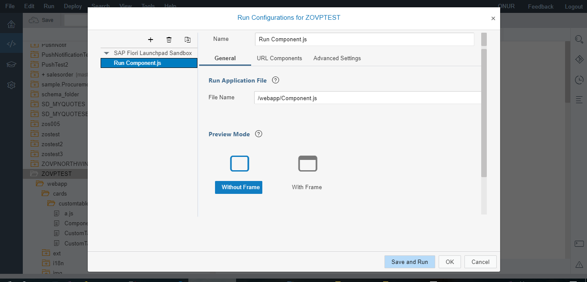This screenshot has height=282, width=587.
Task: Go to the Home perspective icon
Action: [11, 24]
